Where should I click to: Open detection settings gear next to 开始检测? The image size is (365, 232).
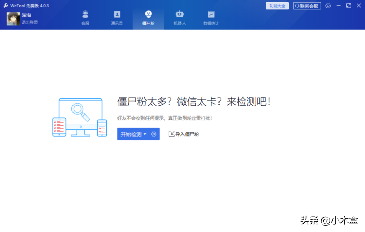(154, 134)
